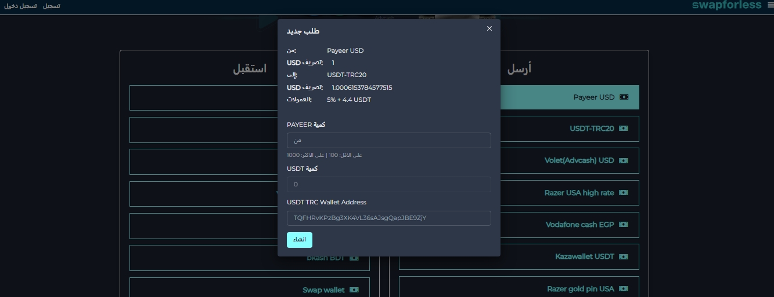Open the تسجيل دخول login link

tap(20, 6)
